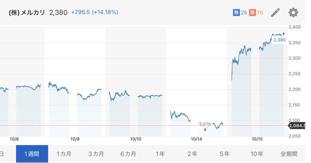311x163 pixels.
Task: Show the 3カ月 chart range
Action: pyautogui.click(x=96, y=154)
